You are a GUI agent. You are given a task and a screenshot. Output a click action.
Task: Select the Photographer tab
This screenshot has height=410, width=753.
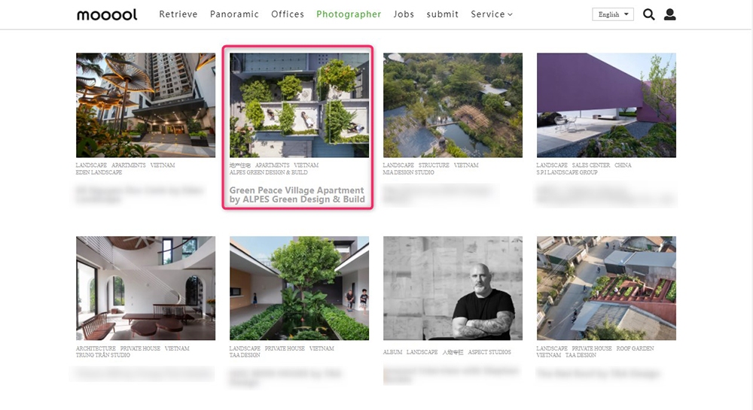coord(349,14)
